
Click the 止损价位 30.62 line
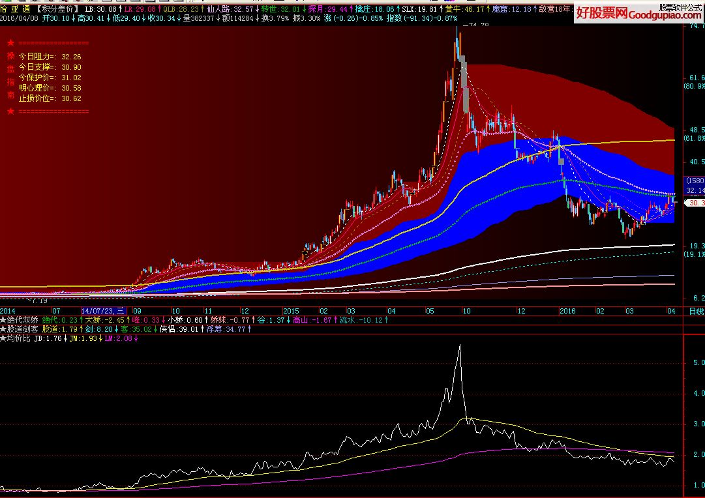click(50, 98)
